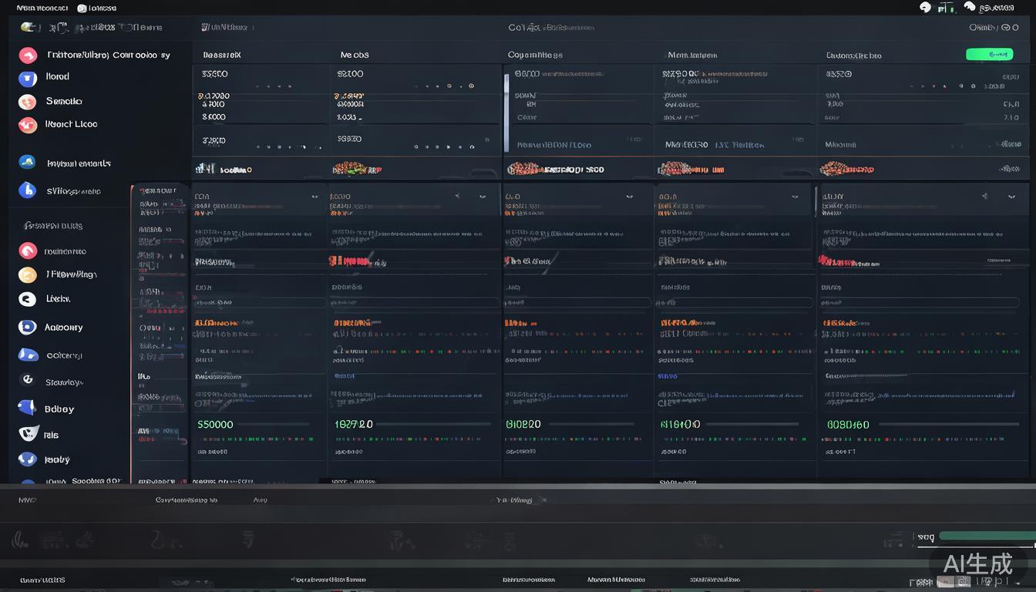Click the green 1027 value in second column
The height and width of the screenshot is (592, 1036).
[x=354, y=425]
